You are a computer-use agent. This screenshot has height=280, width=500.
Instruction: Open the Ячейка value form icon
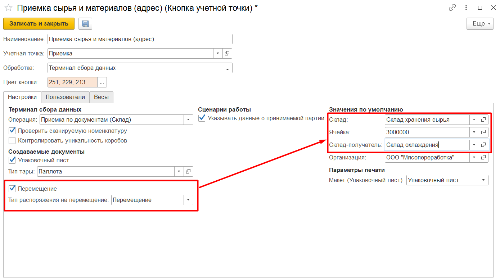click(x=484, y=132)
